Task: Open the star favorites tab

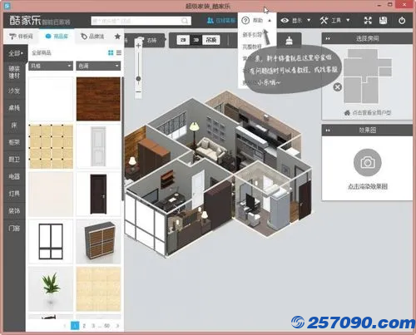Action: point(117,36)
